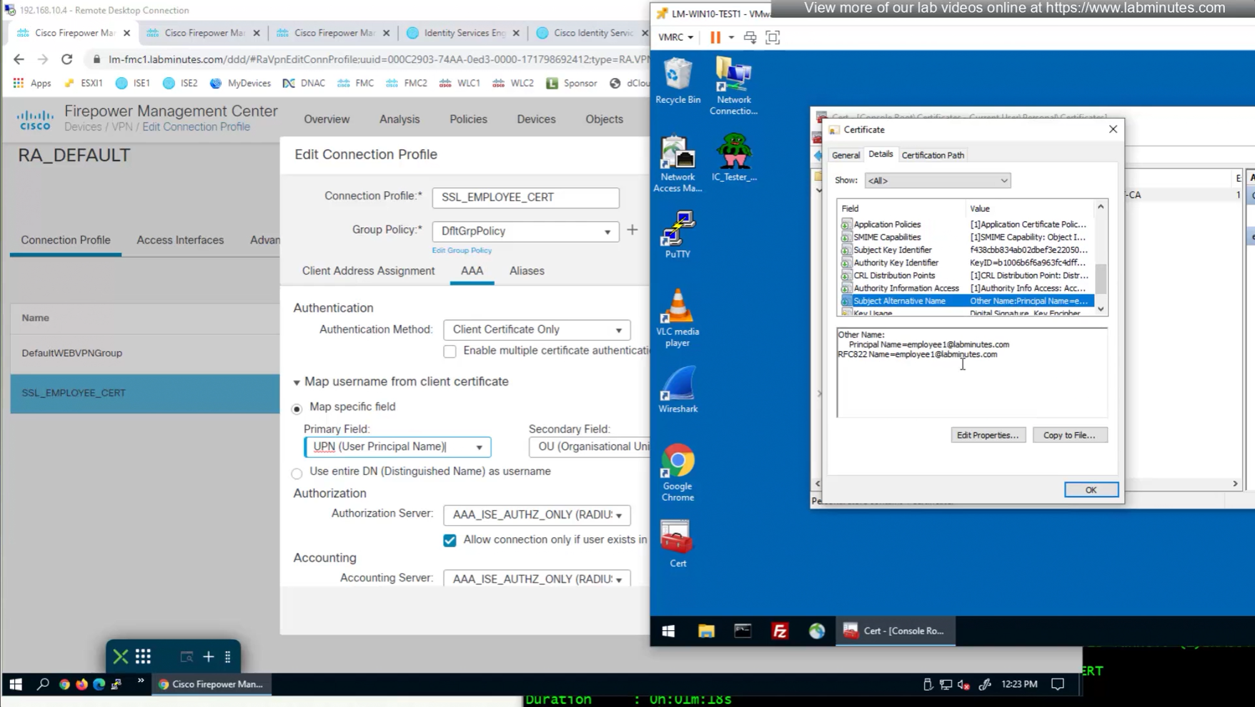The image size is (1255, 707).
Task: Click the Edit Group Policy link
Action: coord(462,250)
